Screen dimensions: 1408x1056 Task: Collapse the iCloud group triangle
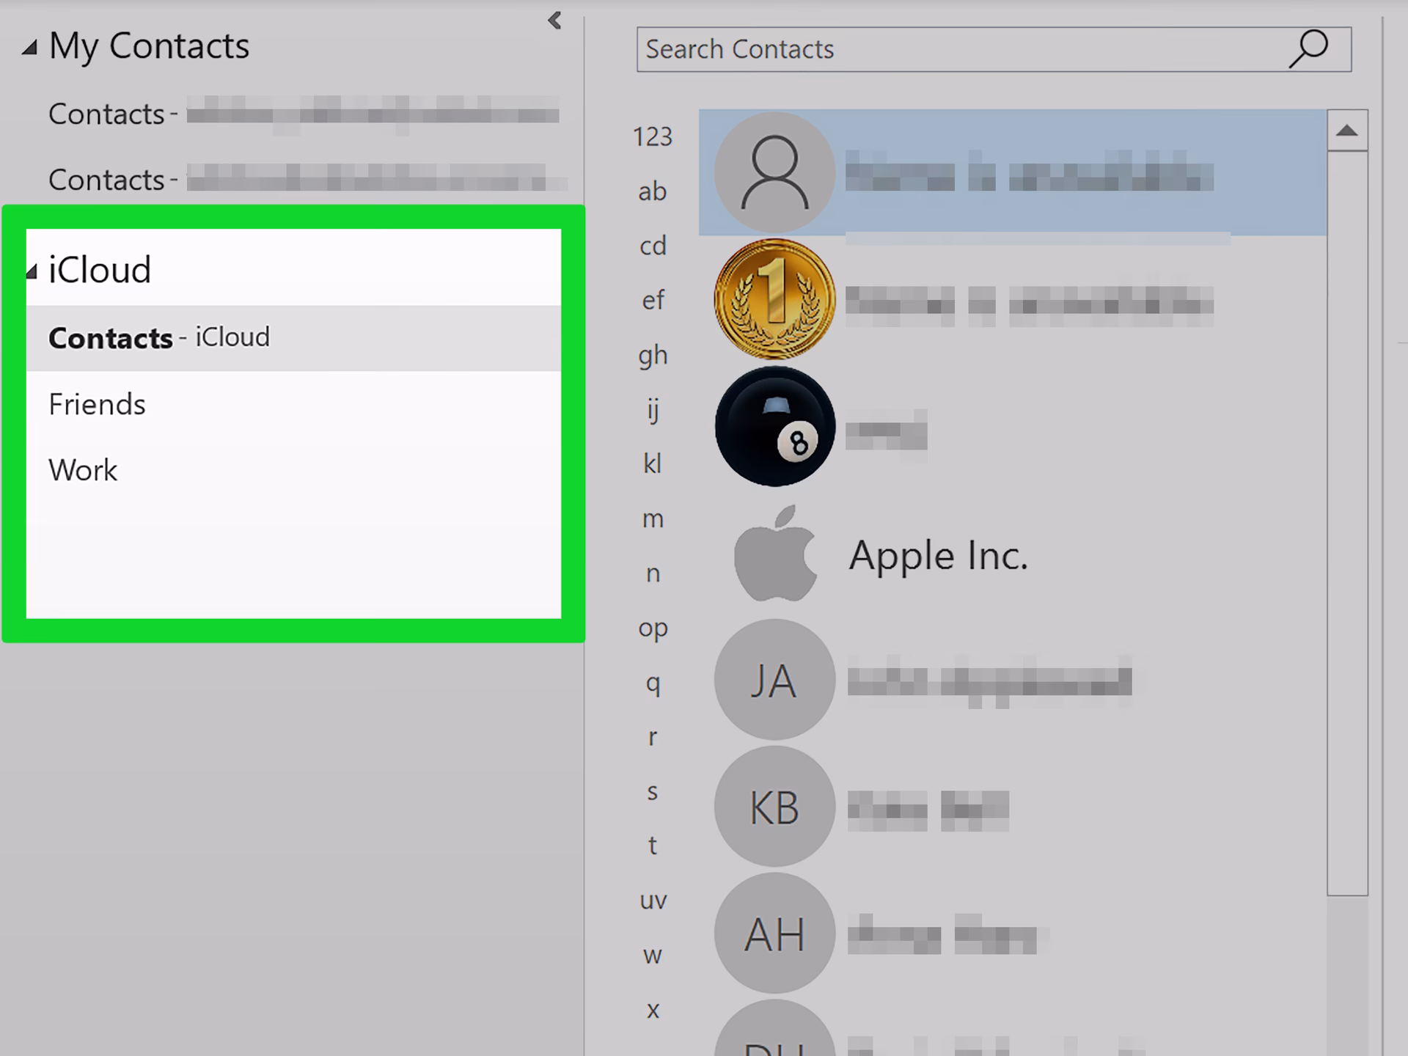32,272
